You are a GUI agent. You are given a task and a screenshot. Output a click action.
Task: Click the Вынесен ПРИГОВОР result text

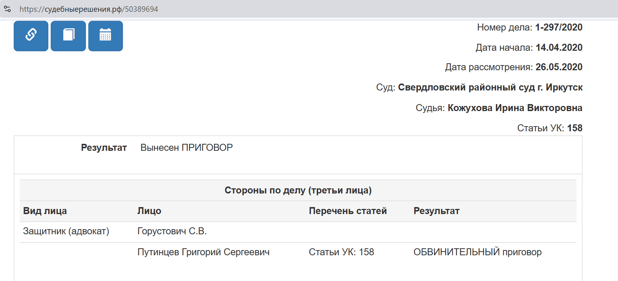tap(187, 147)
